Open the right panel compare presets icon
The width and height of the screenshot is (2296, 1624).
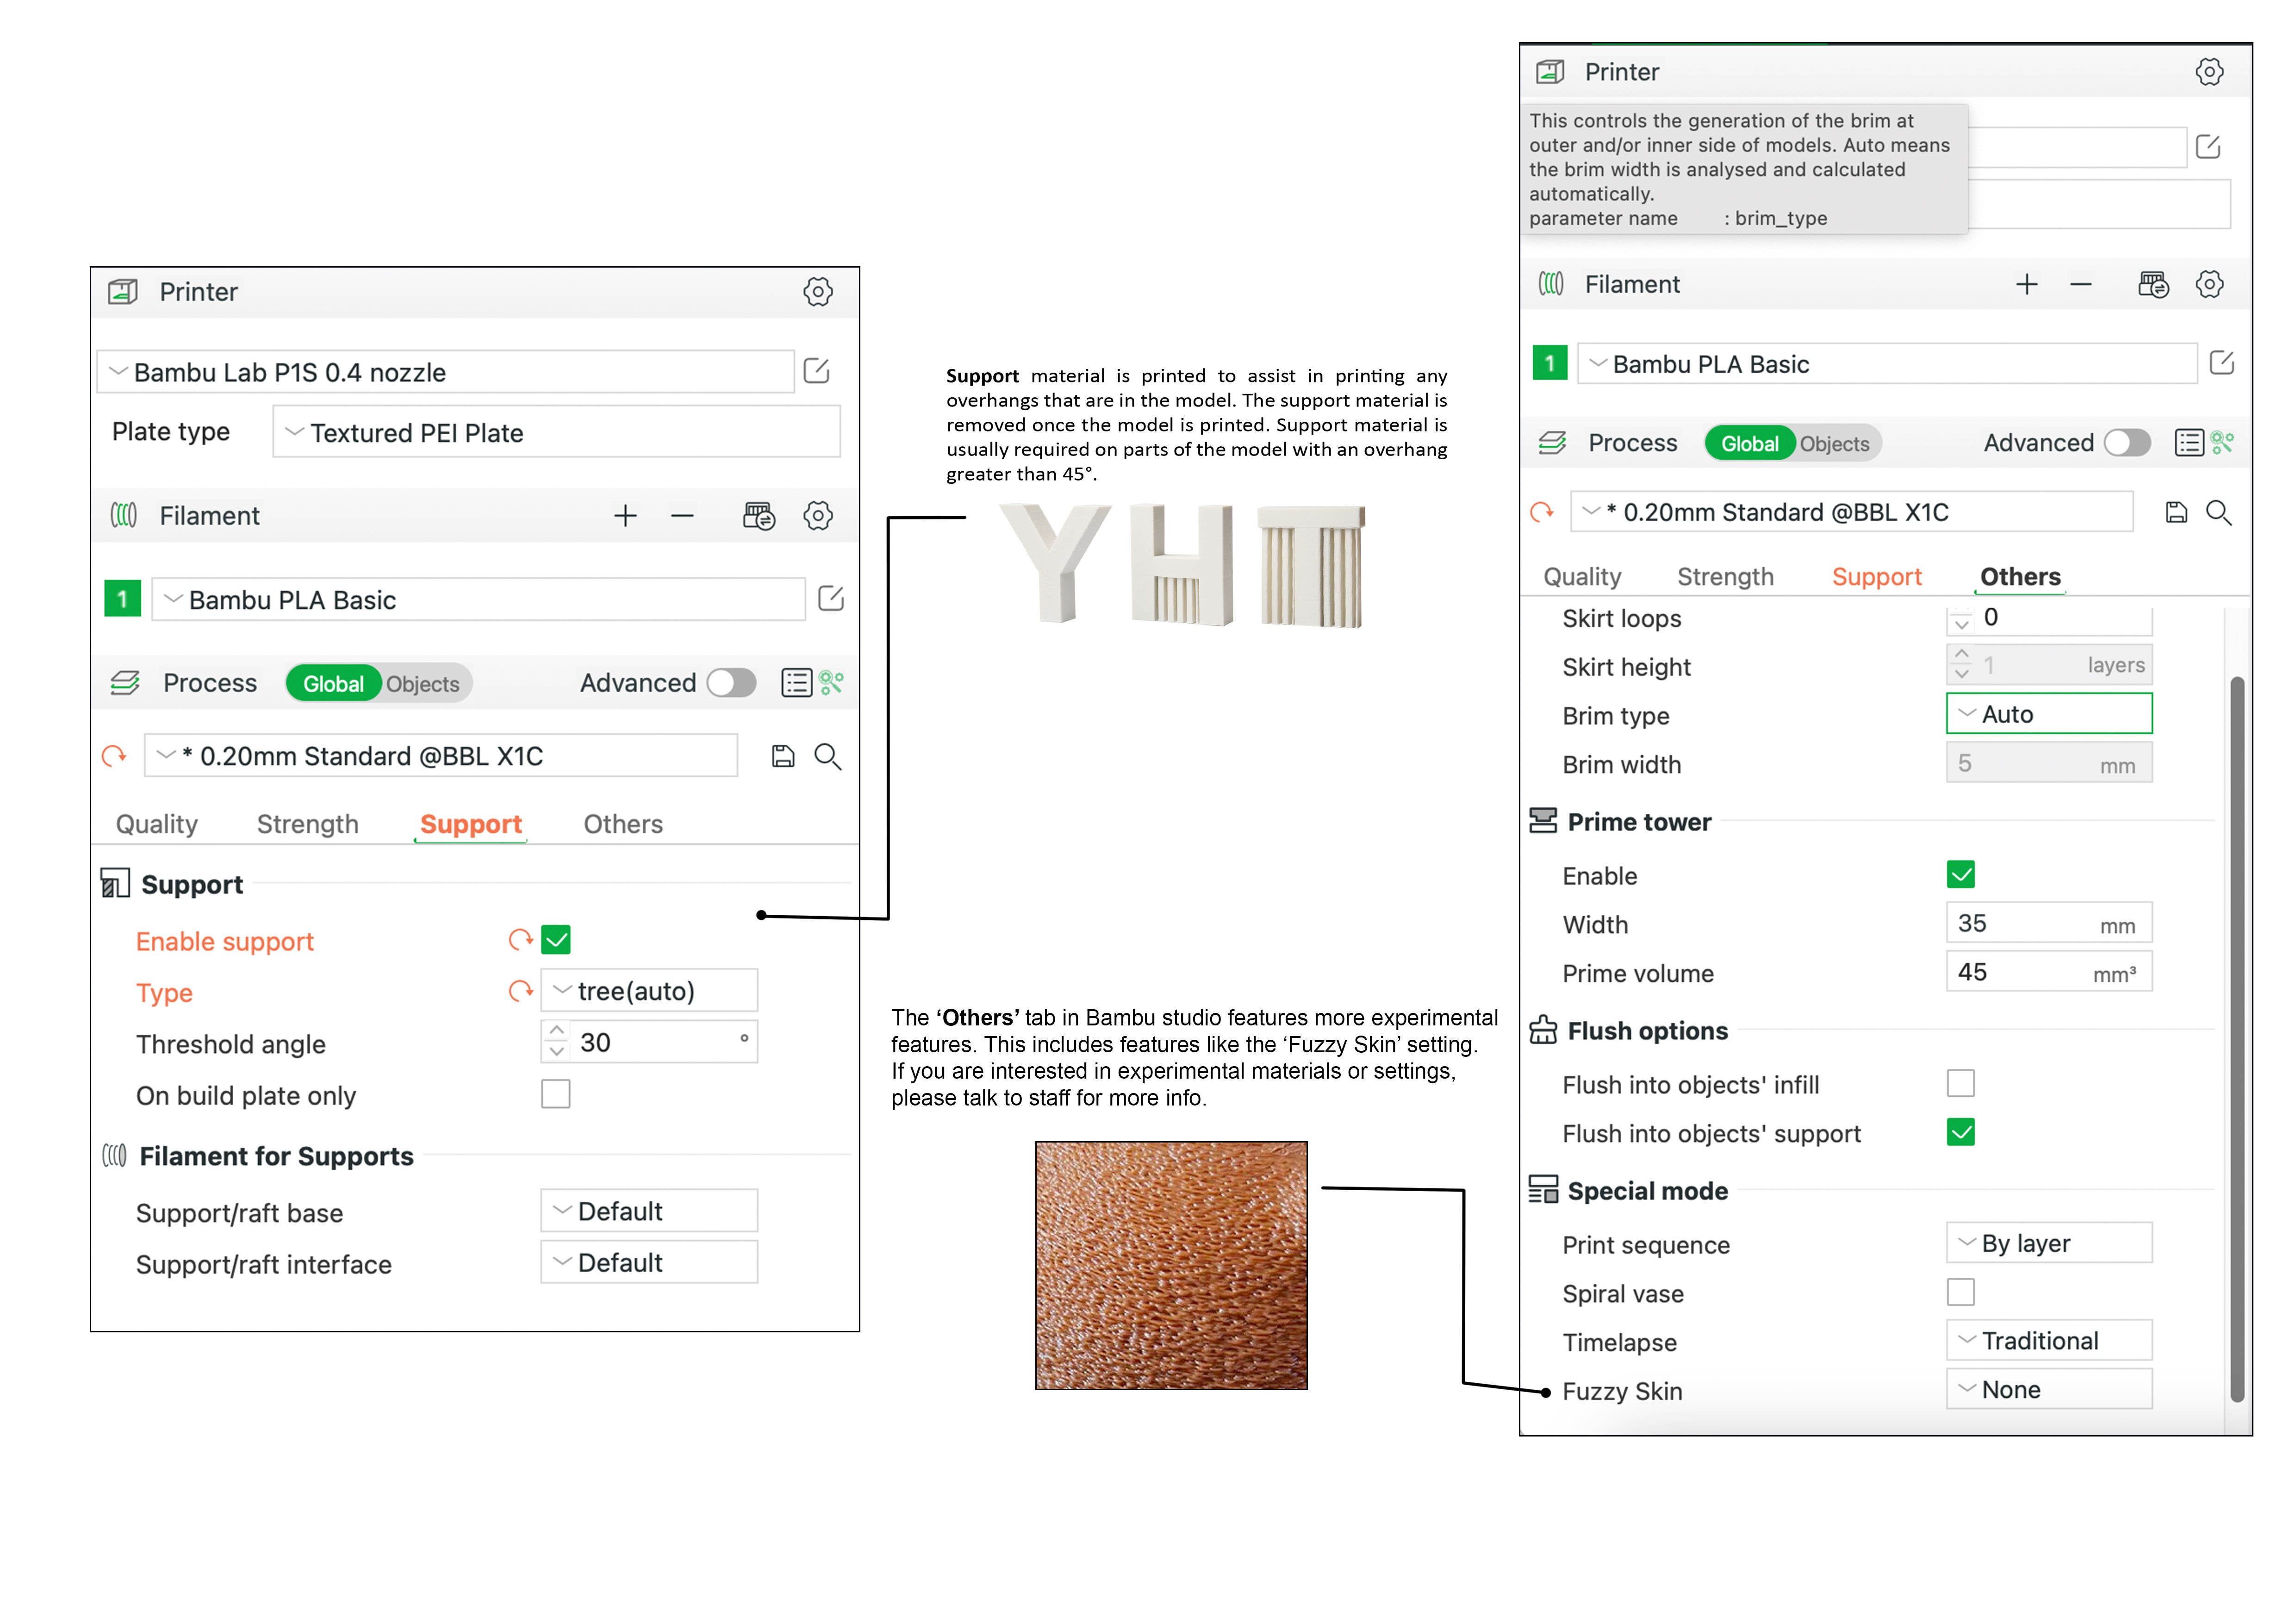[2222, 442]
